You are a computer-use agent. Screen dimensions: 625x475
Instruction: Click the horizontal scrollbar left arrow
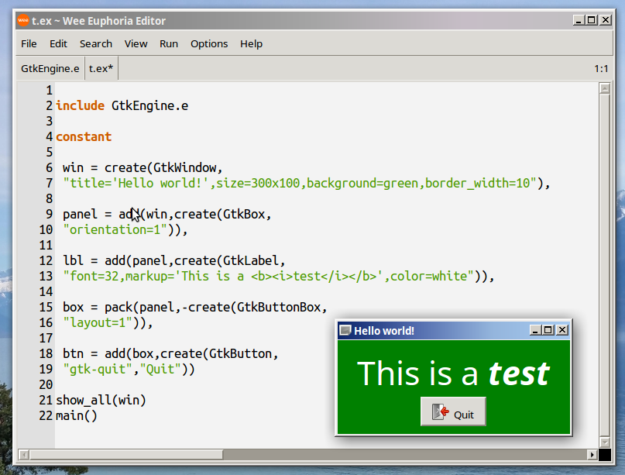(23, 454)
